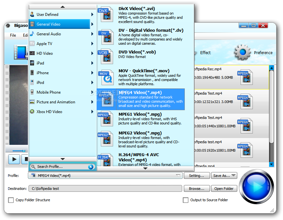
Task: Expand User Defined submenu arrow
Action: 92,15
